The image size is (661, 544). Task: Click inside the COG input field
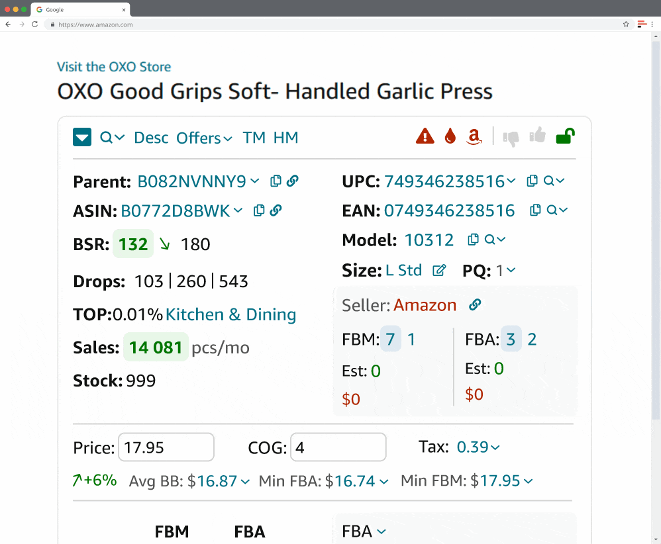pos(338,447)
